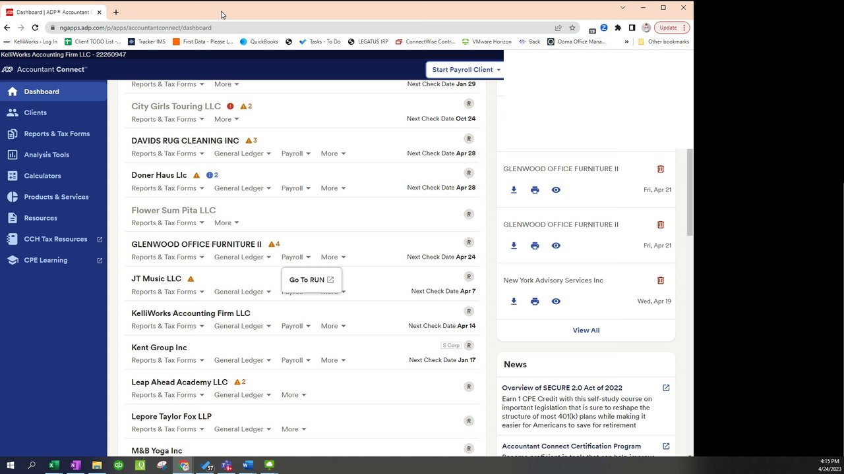Click View All reports link
The width and height of the screenshot is (844, 474).
pos(586,330)
